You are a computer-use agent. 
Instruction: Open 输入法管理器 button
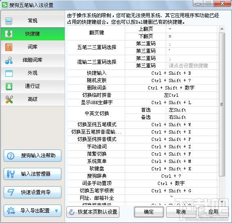pos(33,174)
